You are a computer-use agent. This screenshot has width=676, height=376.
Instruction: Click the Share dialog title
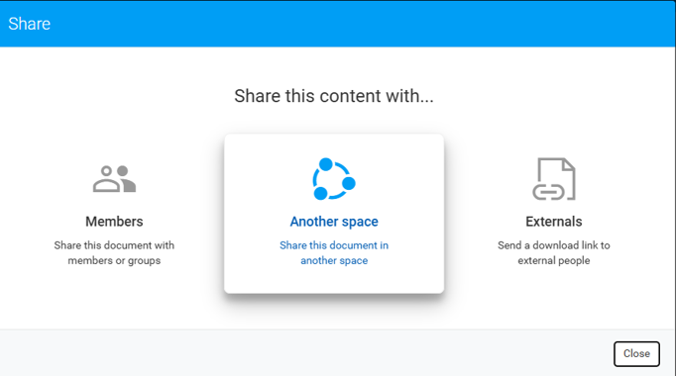30,24
